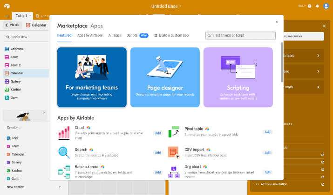333x195 pixels.
Task: Open the Scripting card
Action: pos(238,77)
